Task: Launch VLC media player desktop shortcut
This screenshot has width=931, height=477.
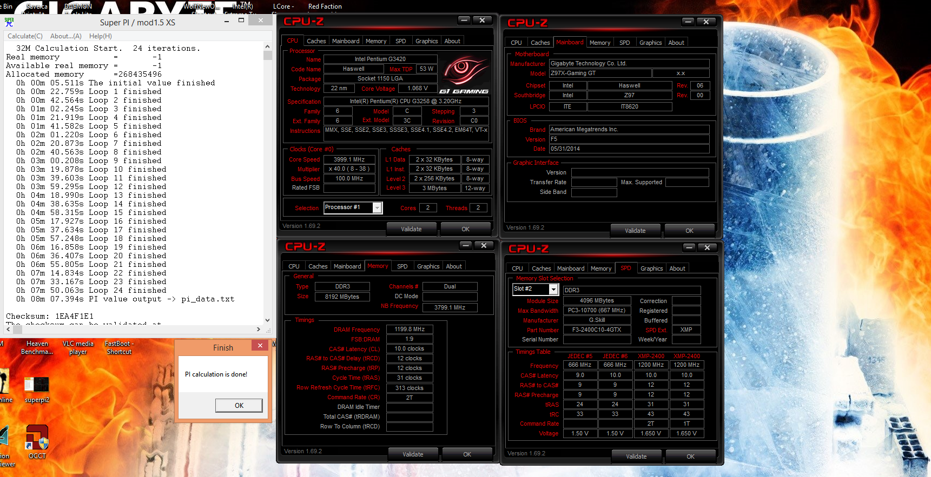Action: point(78,347)
